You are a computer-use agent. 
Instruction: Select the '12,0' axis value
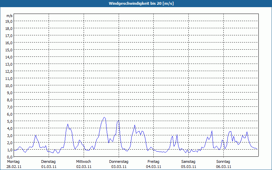click(9, 71)
